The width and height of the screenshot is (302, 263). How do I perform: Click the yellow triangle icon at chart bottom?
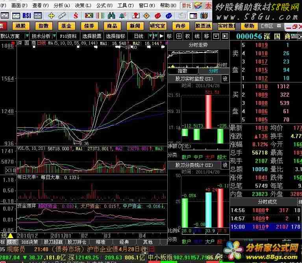[x=10, y=236]
